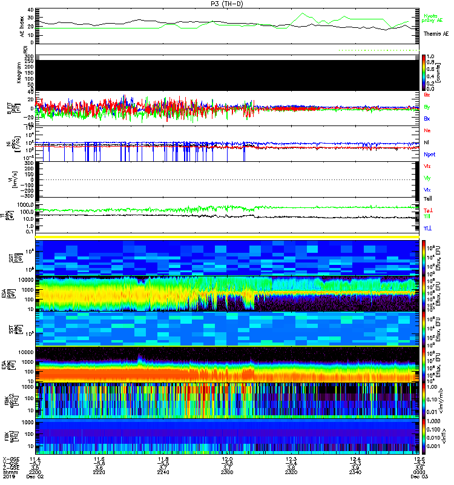454x485 pixels.
Task: Click the plot title "P3 (TH-D)"
Action: (227, 4)
